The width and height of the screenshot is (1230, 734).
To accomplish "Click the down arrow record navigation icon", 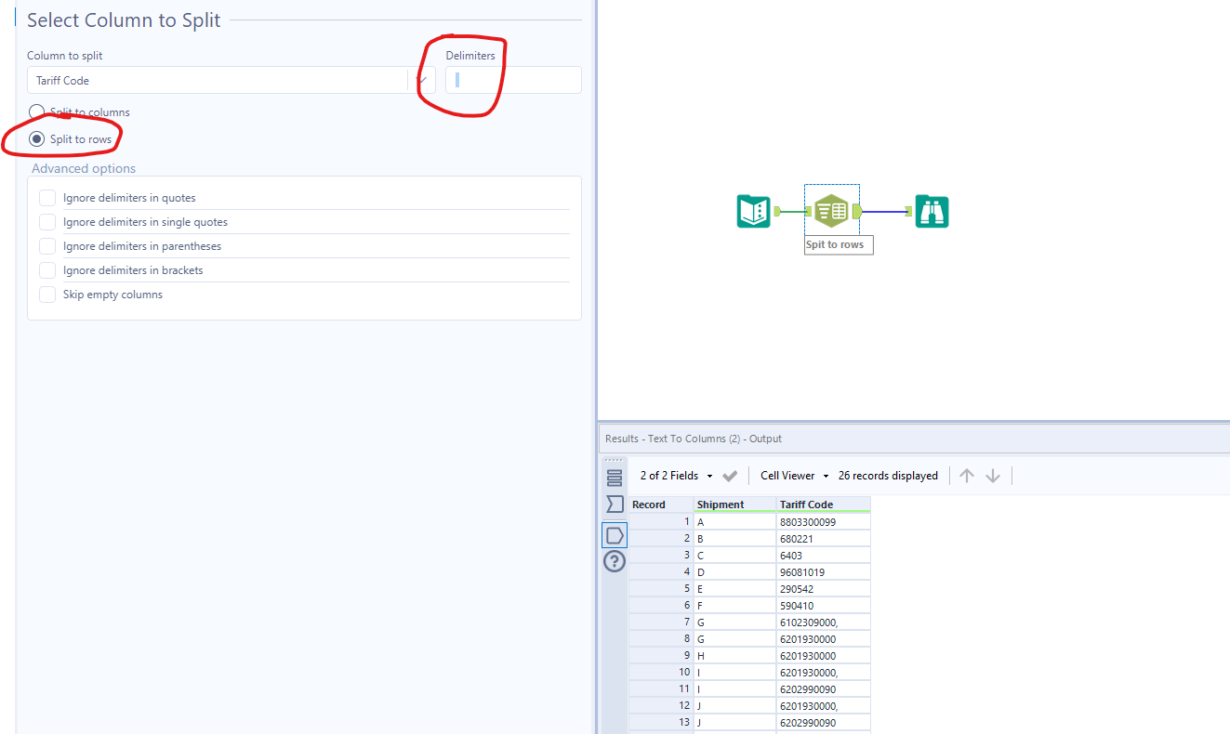I will pyautogui.click(x=993, y=475).
